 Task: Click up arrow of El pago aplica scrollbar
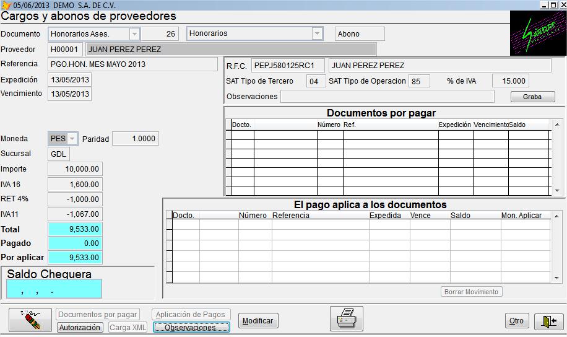pyautogui.click(x=556, y=216)
